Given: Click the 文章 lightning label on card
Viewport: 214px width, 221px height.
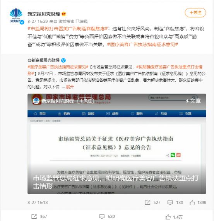Looking at the screenshot, I should click(193, 101).
